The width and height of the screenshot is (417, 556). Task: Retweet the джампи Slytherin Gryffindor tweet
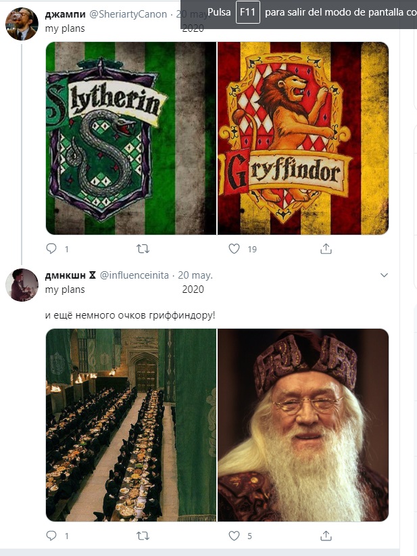[143, 249]
